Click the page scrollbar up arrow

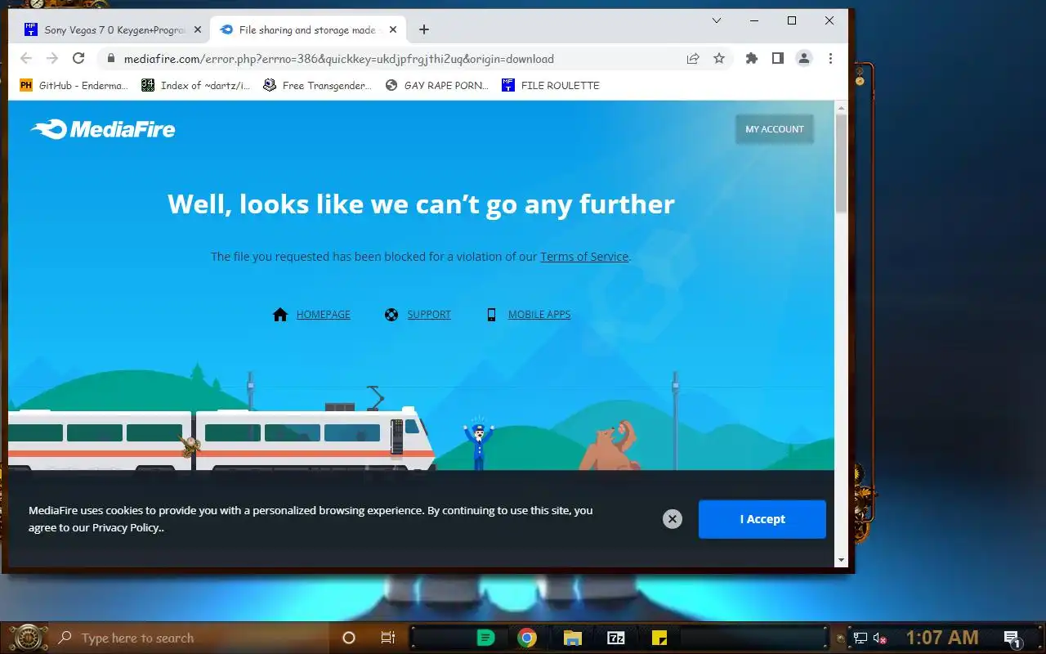point(841,109)
